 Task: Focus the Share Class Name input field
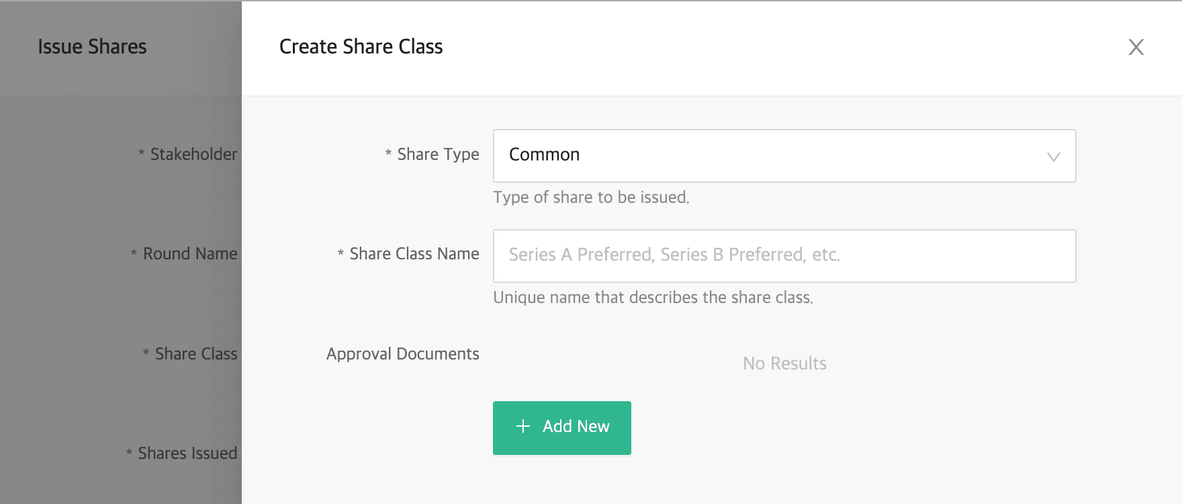[784, 255]
